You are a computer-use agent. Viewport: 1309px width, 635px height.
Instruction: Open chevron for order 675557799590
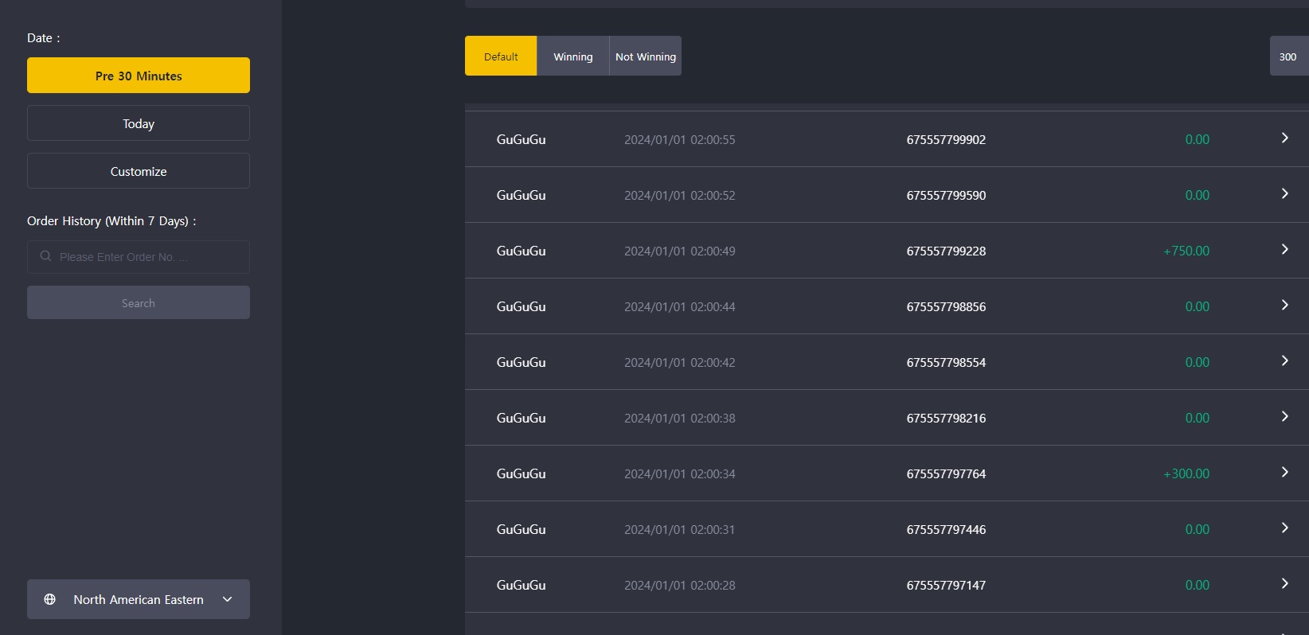[1284, 193]
